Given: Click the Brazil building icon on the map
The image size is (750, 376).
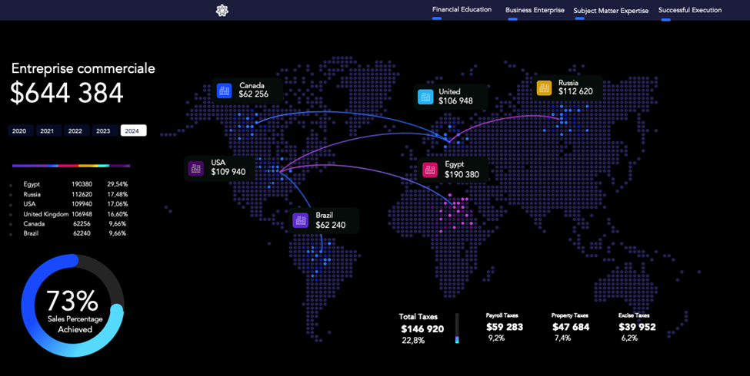Looking at the screenshot, I should (300, 221).
